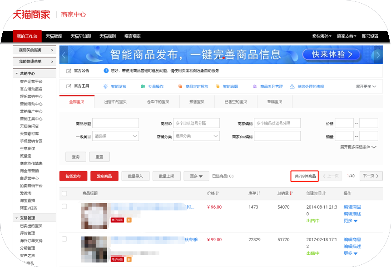Open the 更多 batch actions dropdown button
391x267 pixels.
pos(196,176)
